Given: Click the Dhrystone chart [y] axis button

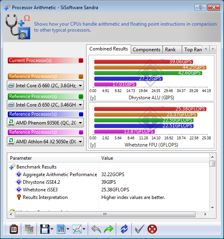Looking at the screenshot, I should pyautogui.click(x=93, y=98).
